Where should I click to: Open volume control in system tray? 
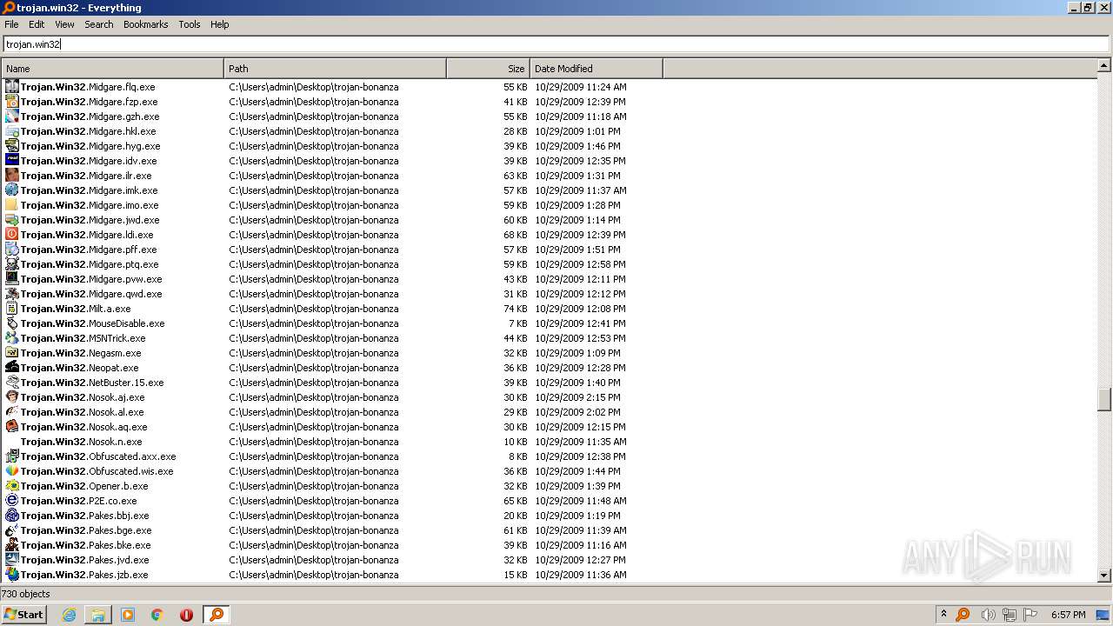988,615
